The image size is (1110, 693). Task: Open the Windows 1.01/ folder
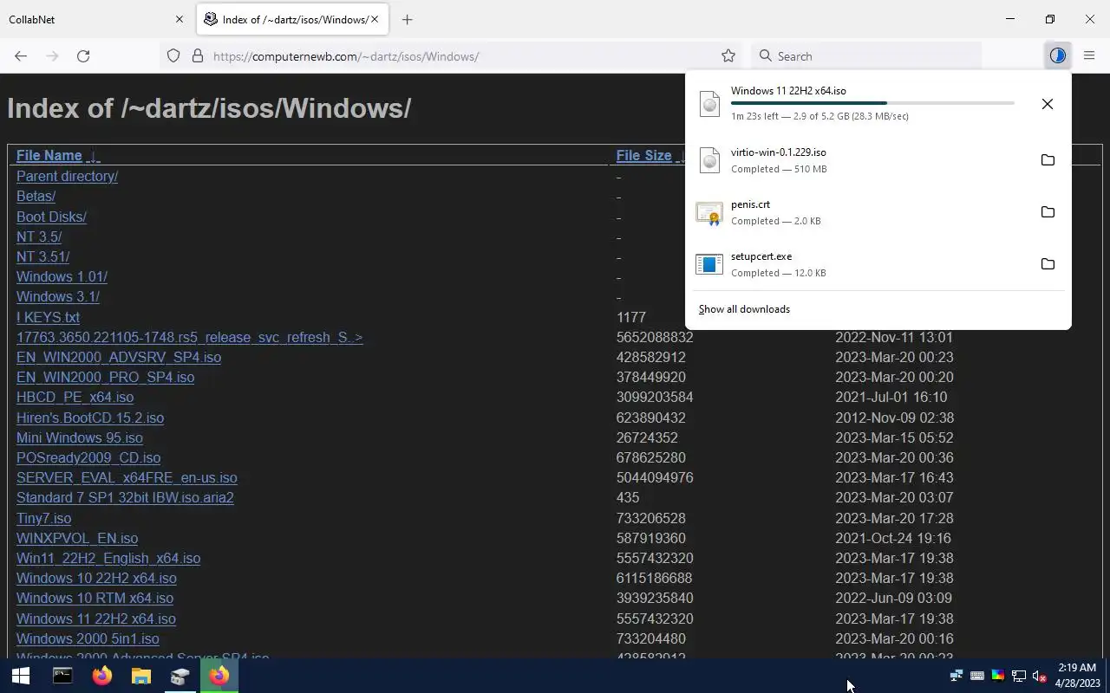click(62, 276)
